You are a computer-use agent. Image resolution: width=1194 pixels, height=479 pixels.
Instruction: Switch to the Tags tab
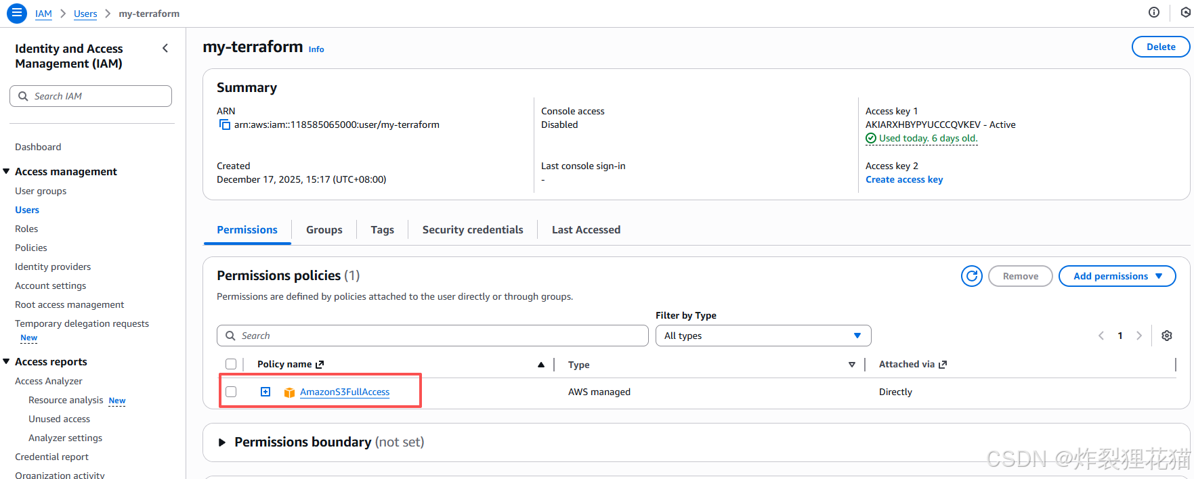383,230
